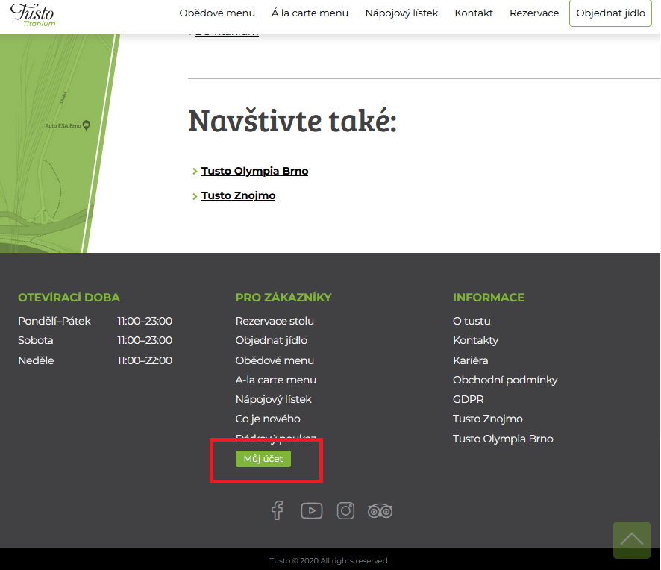661x570 pixels.
Task: Open Á la carte menu in navigation
Action: (310, 13)
